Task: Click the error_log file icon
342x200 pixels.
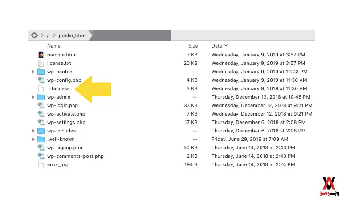Action: 41,164
